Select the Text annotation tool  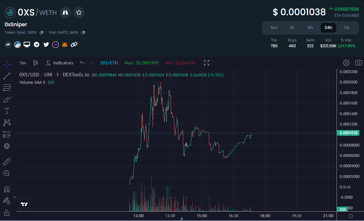point(6,111)
